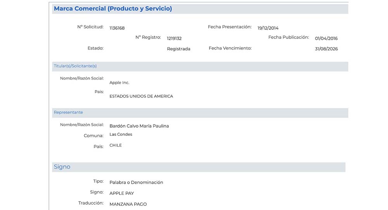Click the application number 1136168
The image size is (388, 210).
(x=117, y=28)
